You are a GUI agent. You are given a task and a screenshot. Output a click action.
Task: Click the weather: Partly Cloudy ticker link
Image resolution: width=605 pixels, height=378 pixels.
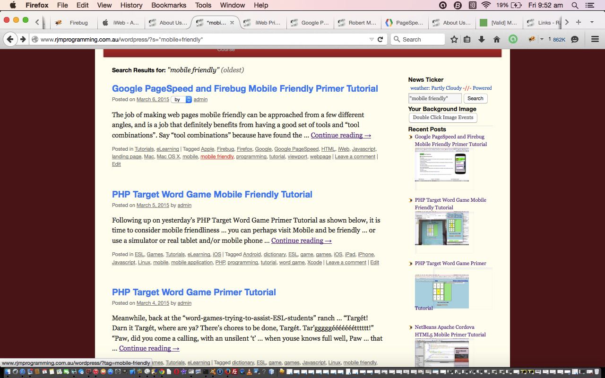(x=436, y=88)
